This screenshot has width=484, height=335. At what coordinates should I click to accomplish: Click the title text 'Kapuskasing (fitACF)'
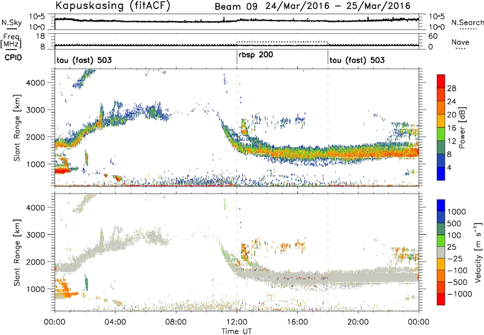point(113,5)
